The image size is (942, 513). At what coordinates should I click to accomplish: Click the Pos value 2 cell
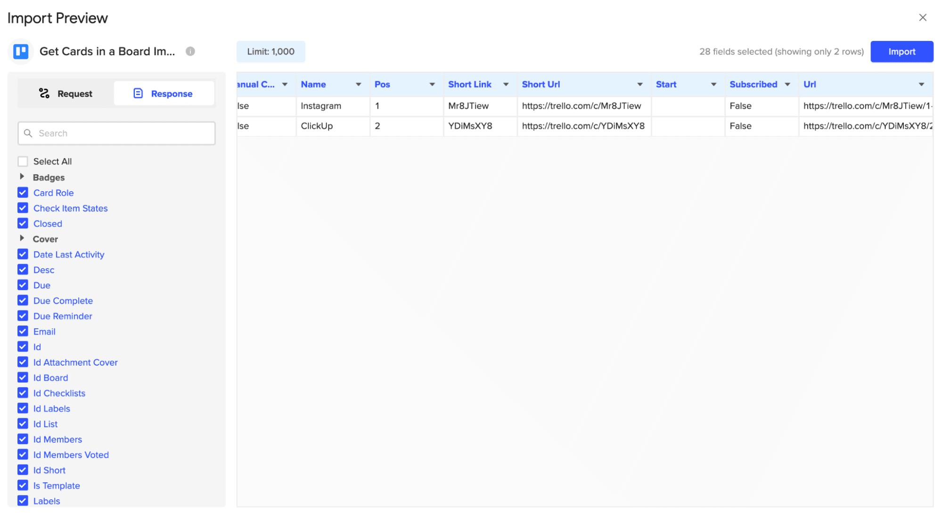point(407,126)
